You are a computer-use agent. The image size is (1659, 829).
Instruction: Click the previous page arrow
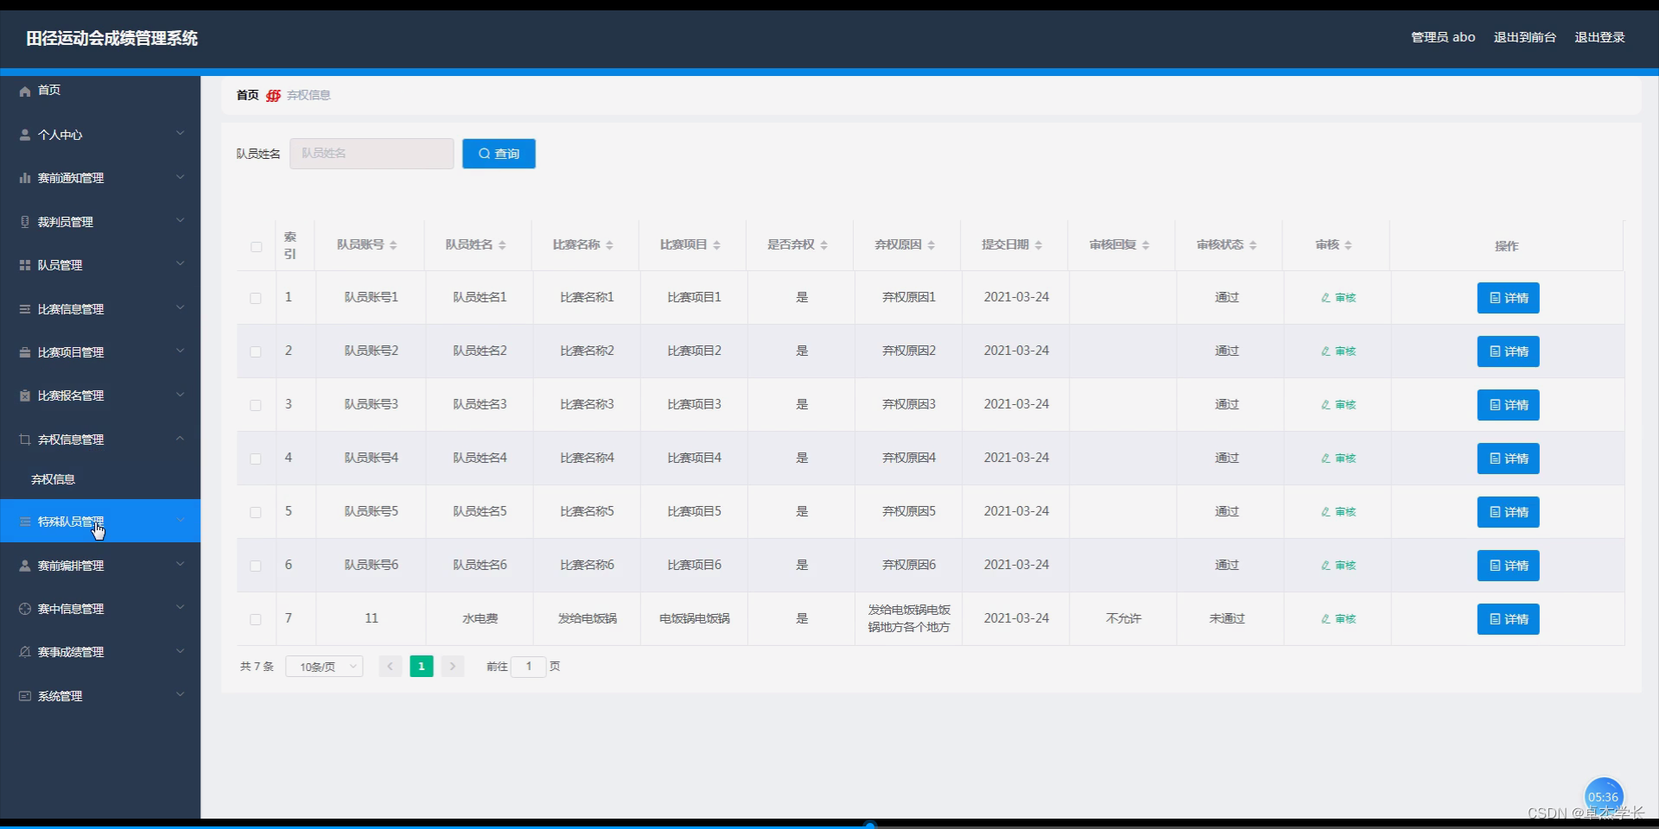[391, 667]
